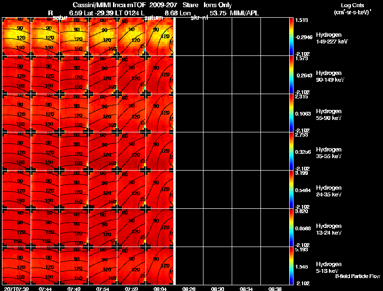Screen dimensions: 383x291
Task: Click the 'Lat -29.39' header value
Action: (98, 13)
